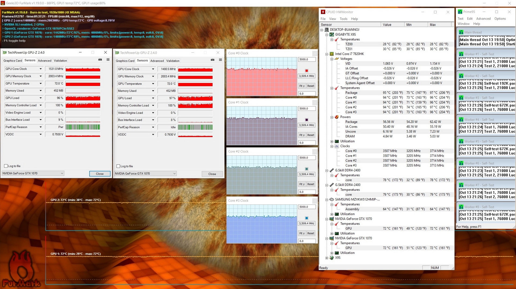Click the GIGABYTE X9S motherboard icon
The height and width of the screenshot is (289, 516).
point(332,34)
